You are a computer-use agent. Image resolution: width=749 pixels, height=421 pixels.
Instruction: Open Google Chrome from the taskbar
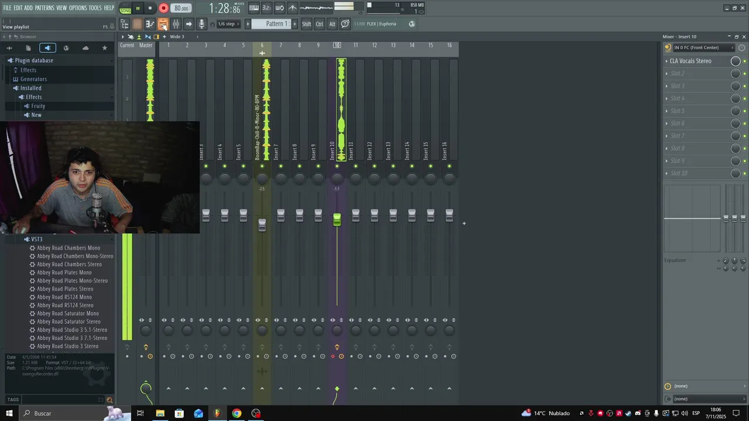point(236,413)
